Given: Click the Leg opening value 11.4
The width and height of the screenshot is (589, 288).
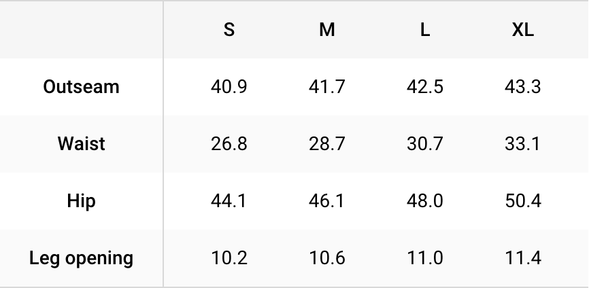Looking at the screenshot, I should (523, 258).
